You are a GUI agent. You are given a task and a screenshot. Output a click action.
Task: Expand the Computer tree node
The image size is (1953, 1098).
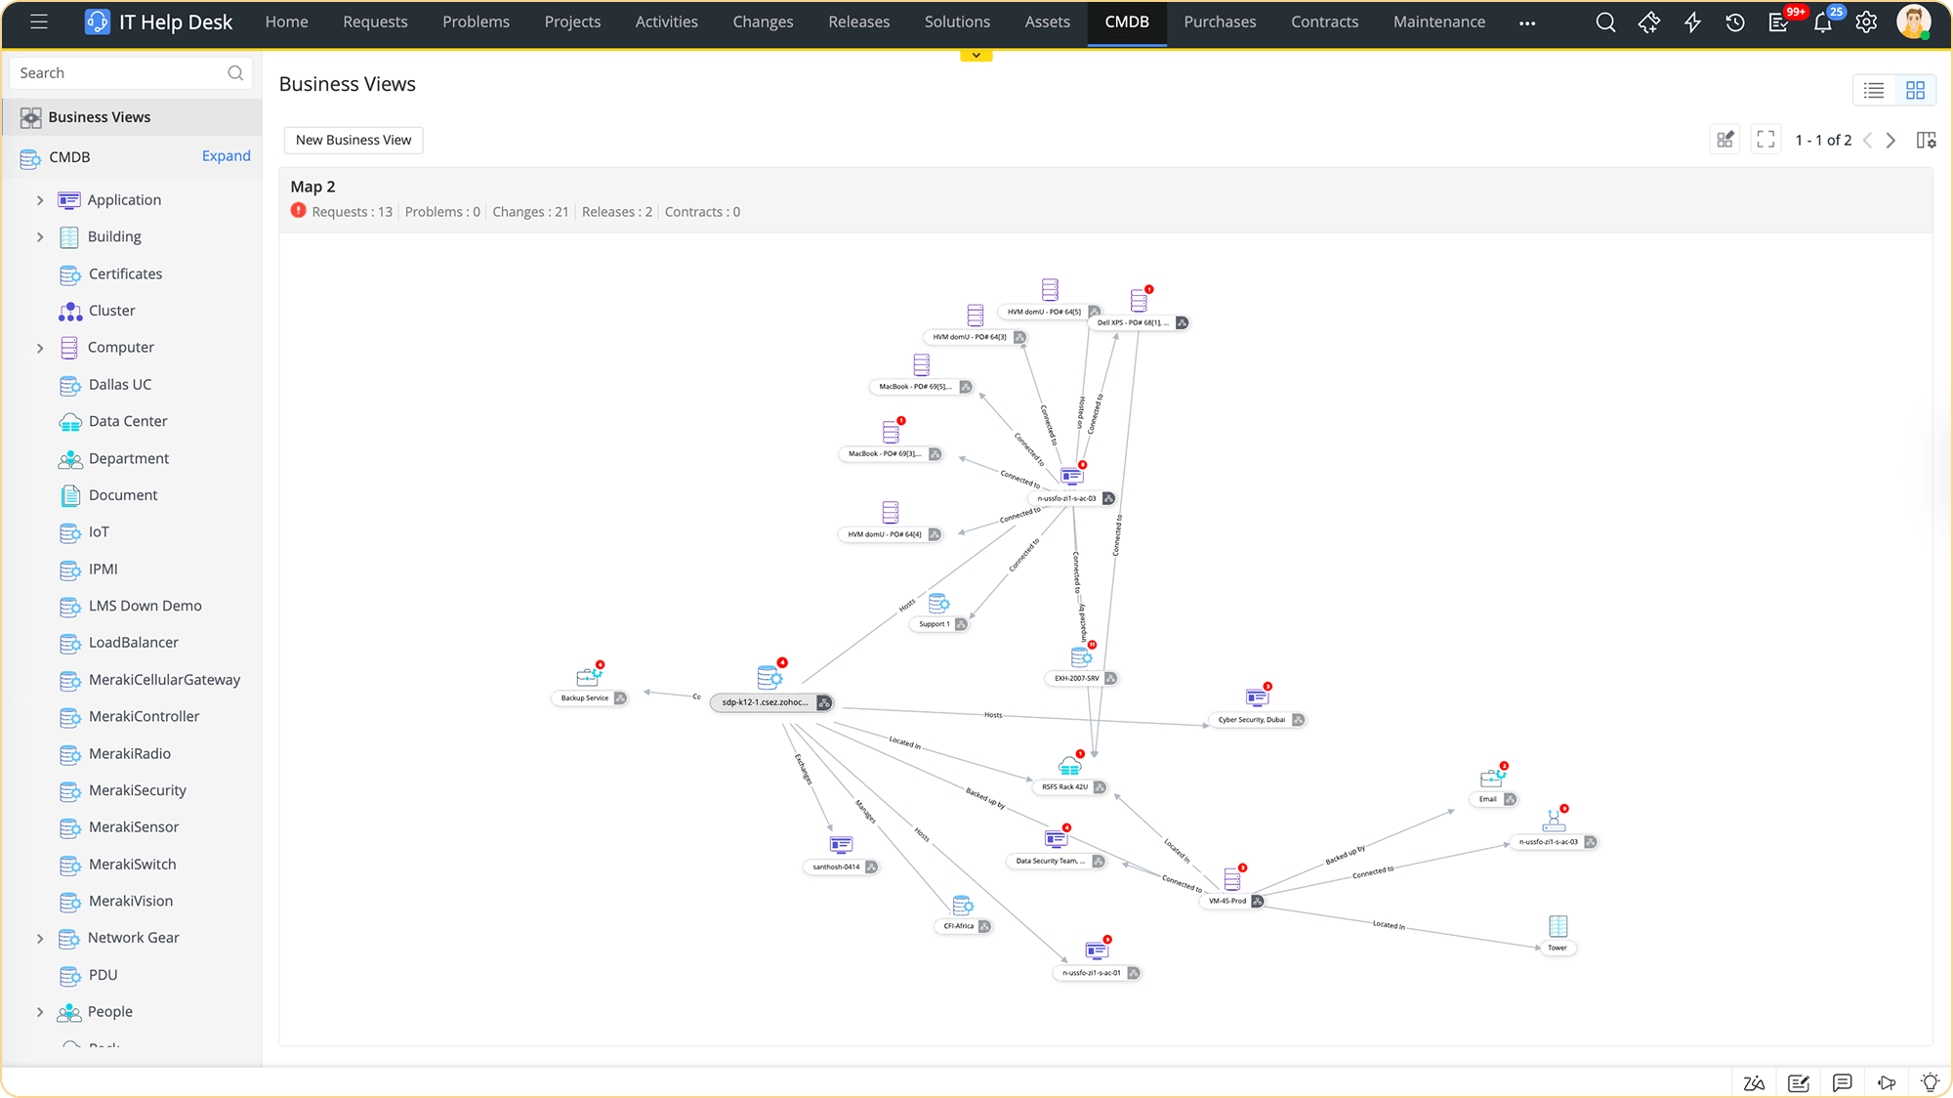40,348
